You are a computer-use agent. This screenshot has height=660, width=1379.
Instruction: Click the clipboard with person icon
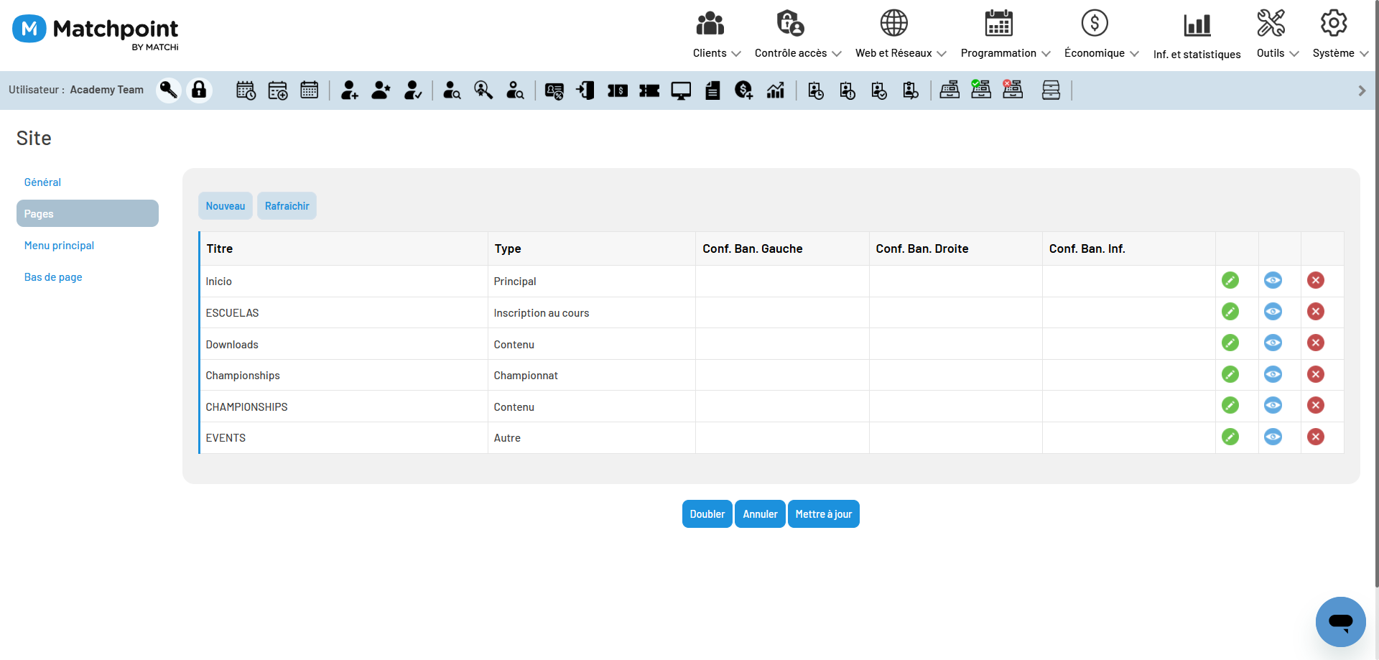point(911,90)
